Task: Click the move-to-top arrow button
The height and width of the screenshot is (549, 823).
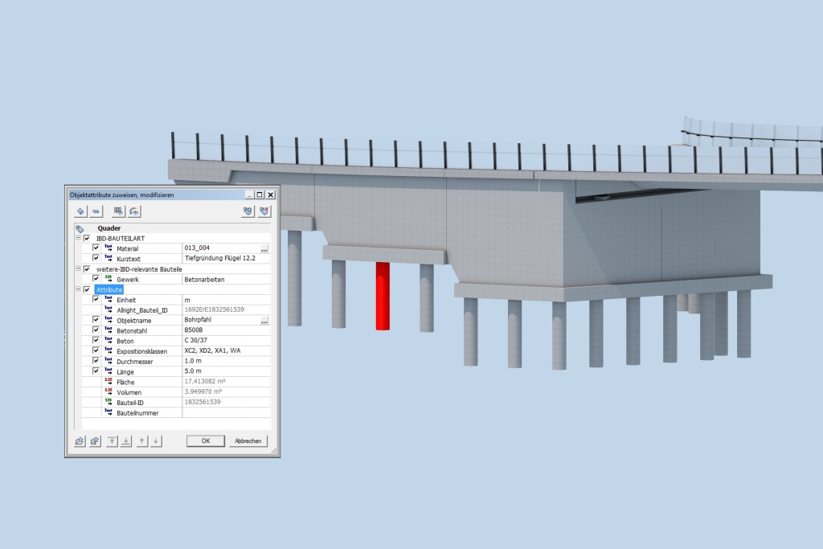Action: pos(112,441)
